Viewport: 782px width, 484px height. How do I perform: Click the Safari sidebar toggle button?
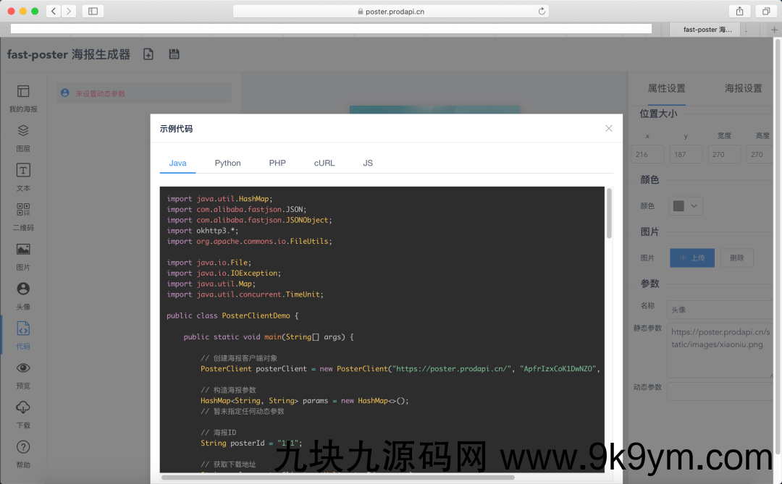click(x=93, y=11)
